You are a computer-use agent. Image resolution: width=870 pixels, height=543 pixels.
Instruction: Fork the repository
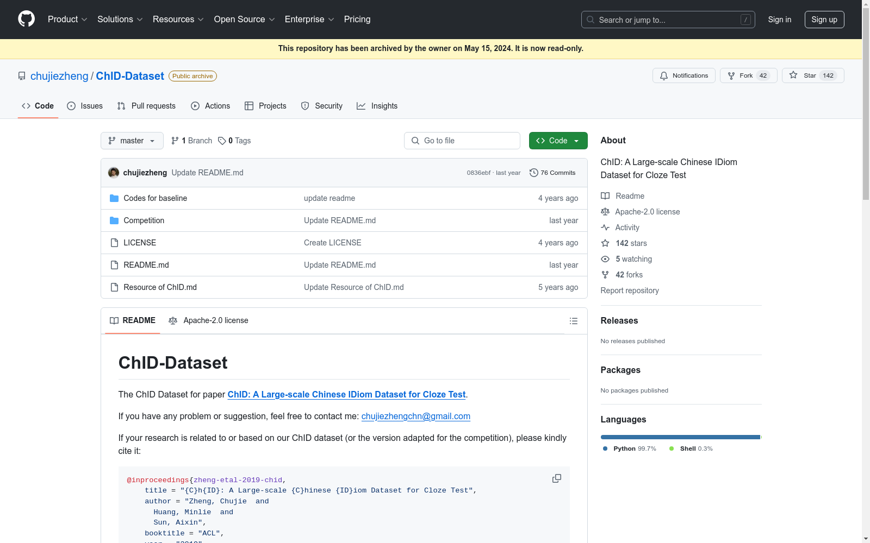(749, 75)
